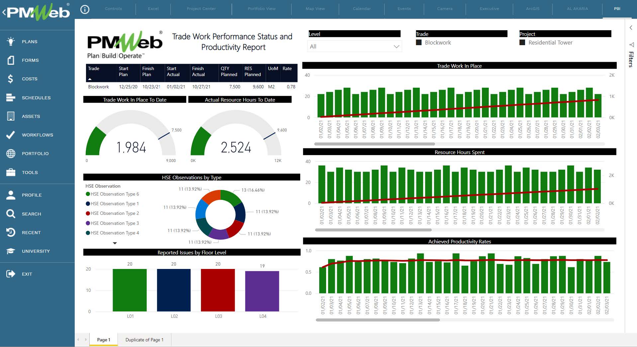Click the PORTFOLIO menu label

pos(35,153)
